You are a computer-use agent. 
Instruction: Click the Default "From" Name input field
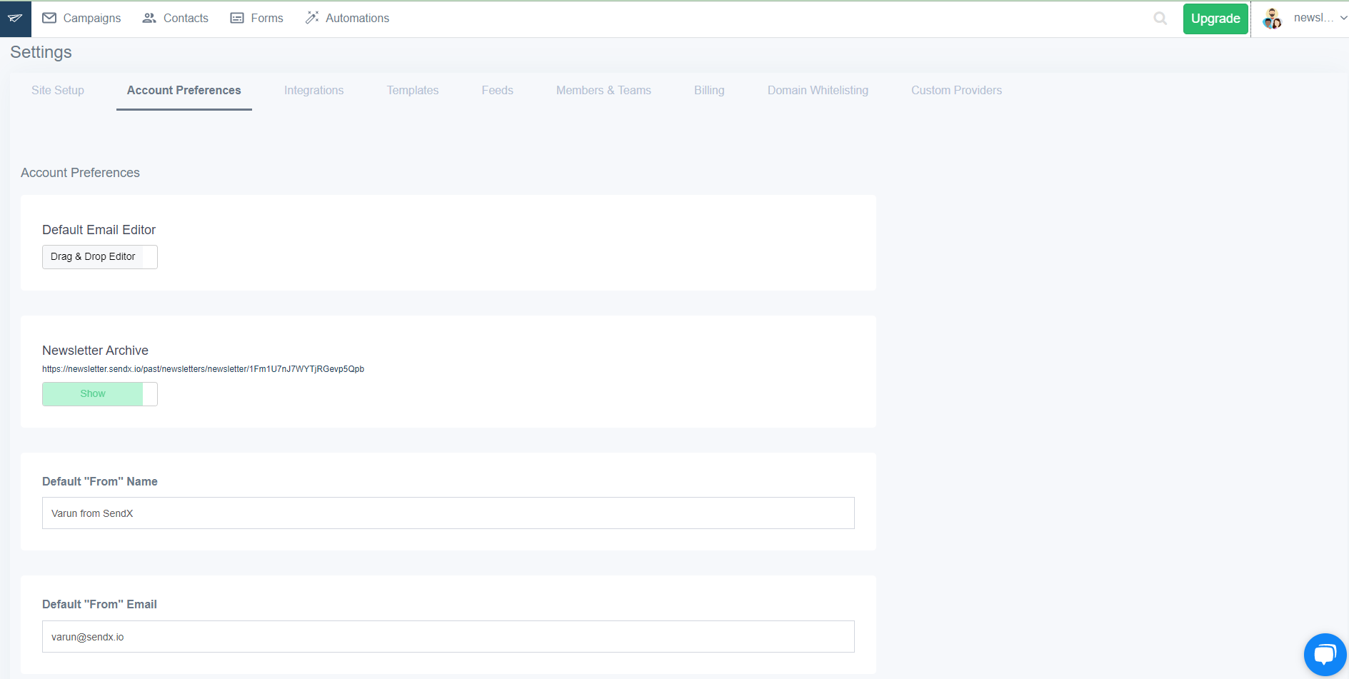point(448,513)
